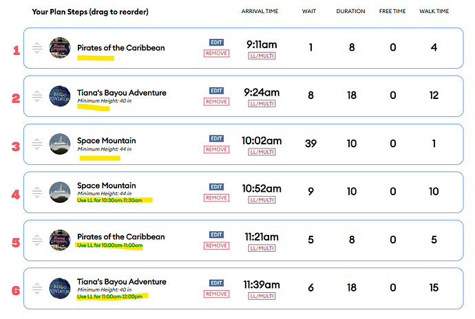Edit the 9:11am Pirates of the Caribbean step
The height and width of the screenshot is (319, 475).
(216, 43)
